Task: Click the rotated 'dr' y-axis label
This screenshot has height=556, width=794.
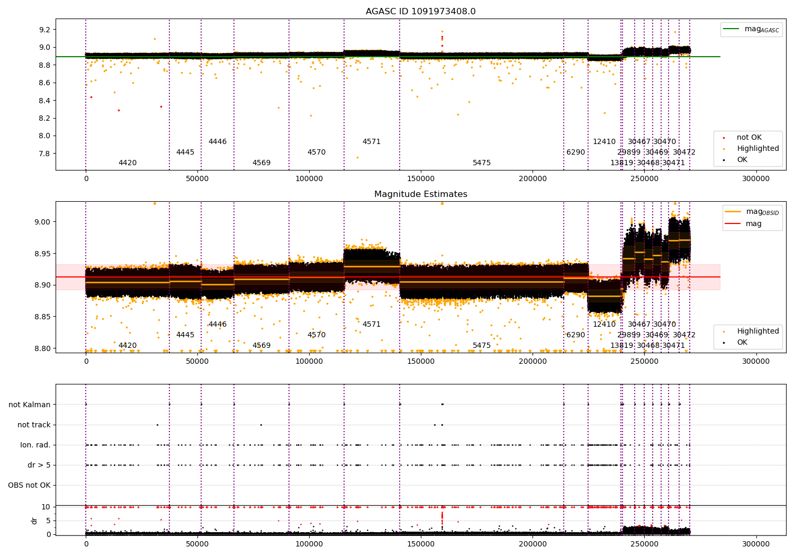Action: 34,521
